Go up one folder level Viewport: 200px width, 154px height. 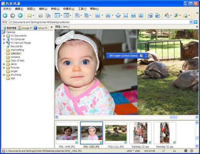pos(20,15)
